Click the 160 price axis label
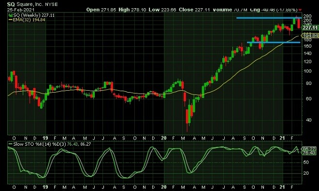The height and width of the screenshot is (191, 319). click(307, 46)
